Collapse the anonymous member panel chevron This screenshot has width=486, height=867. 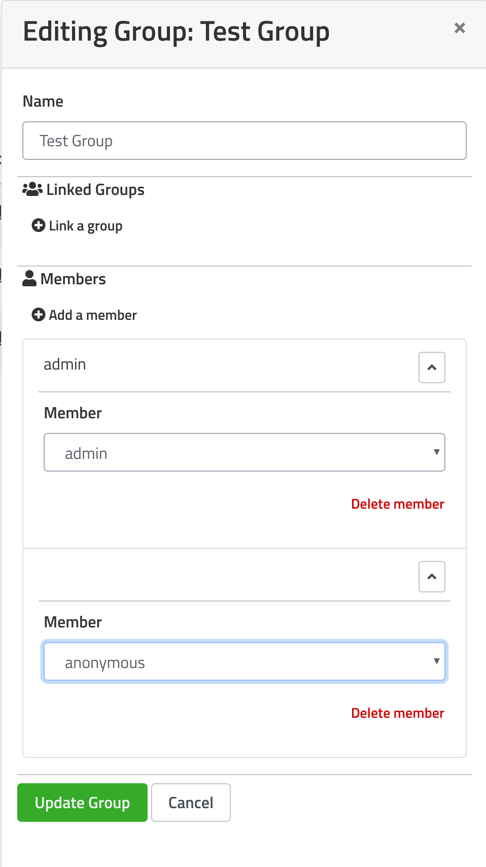(x=432, y=577)
